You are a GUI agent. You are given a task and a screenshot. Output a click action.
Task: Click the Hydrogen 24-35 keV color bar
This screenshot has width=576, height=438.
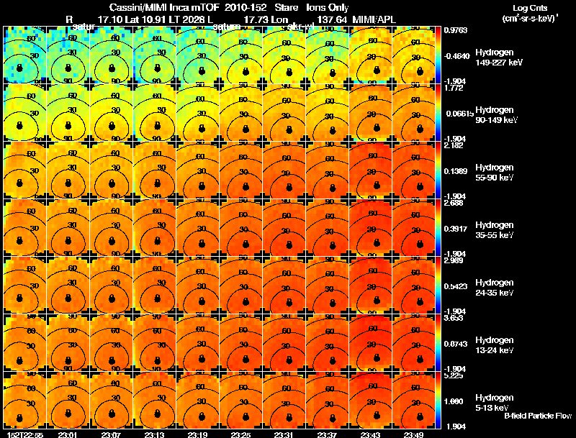click(x=438, y=286)
